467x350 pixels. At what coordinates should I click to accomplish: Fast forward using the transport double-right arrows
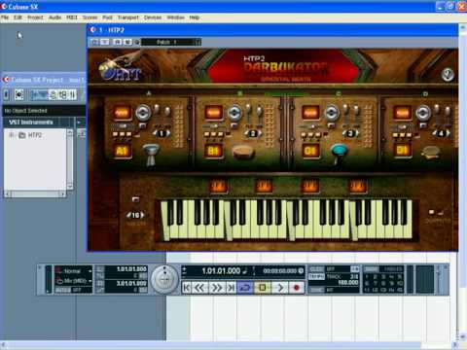(x=217, y=288)
